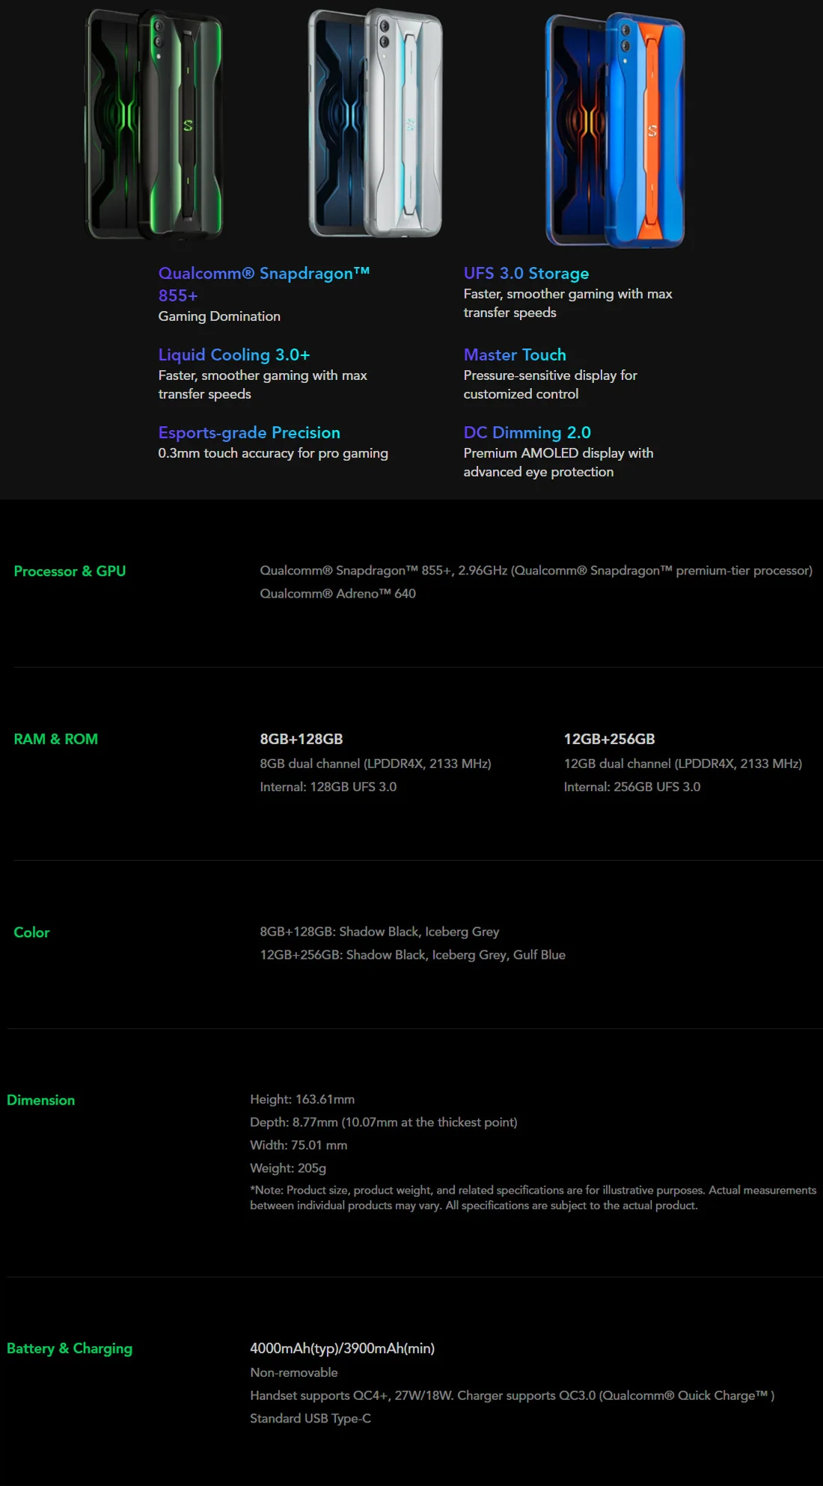Click the Master Touch heading
Viewport: 823px width, 1486px height.
point(515,354)
